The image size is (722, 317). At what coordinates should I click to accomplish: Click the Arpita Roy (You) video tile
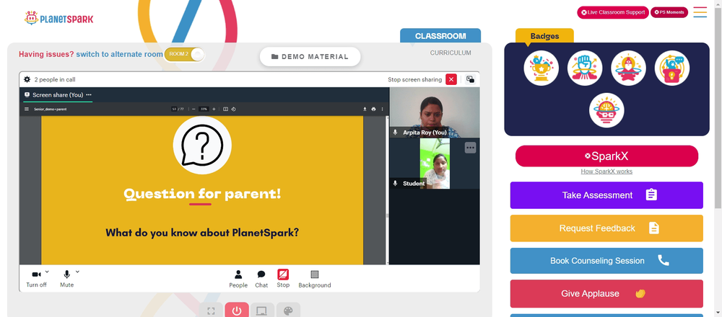435,112
